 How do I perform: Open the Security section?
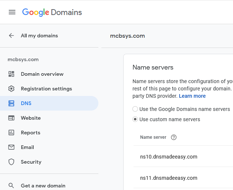coord(49,162)
